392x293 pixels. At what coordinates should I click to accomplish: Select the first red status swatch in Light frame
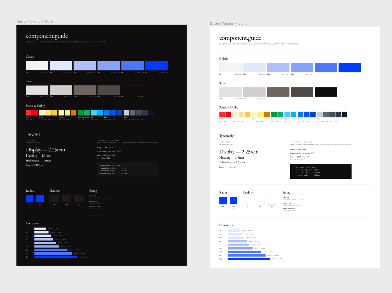[x=222, y=114]
